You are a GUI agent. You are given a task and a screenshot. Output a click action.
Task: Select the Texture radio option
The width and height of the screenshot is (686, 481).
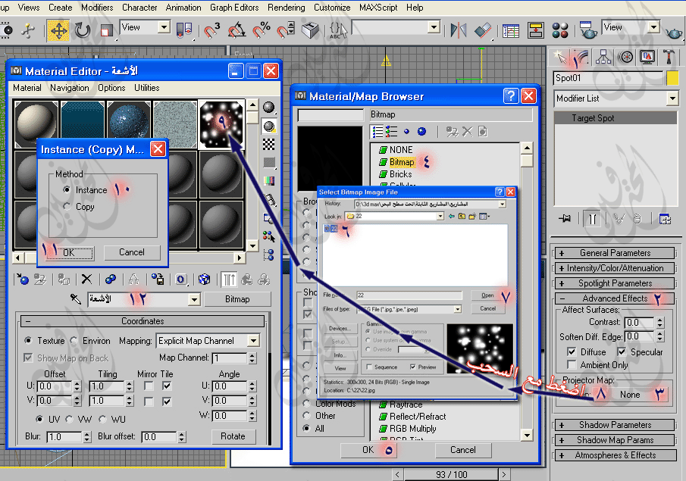pos(28,340)
